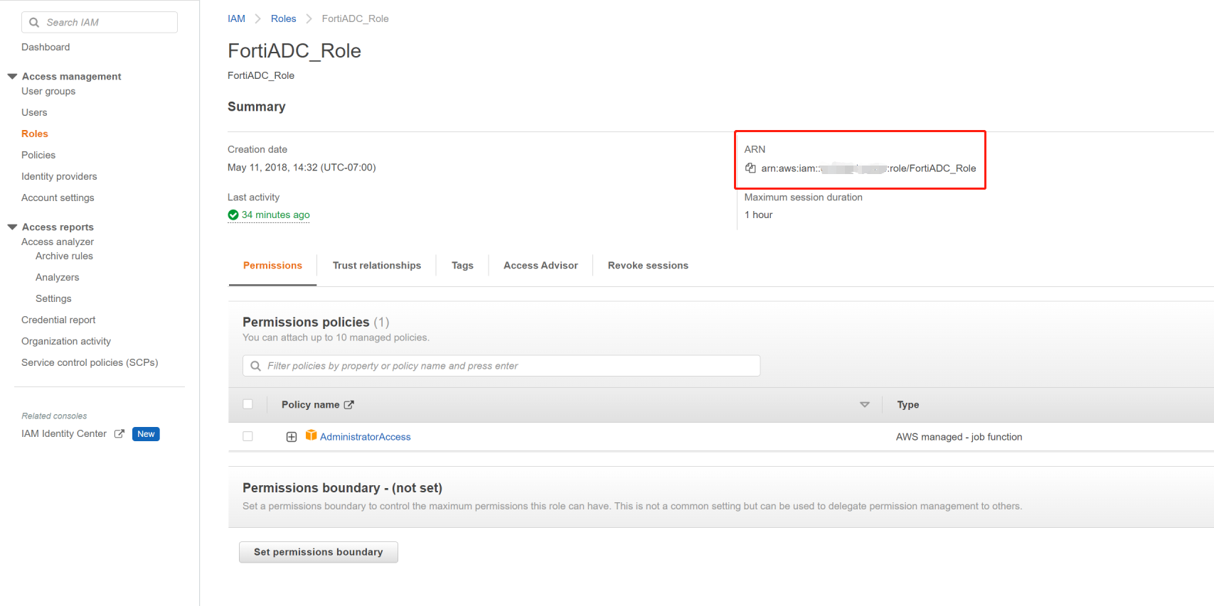Click the breadcrumb chevron after IAM
The width and height of the screenshot is (1214, 606).
[x=258, y=19]
